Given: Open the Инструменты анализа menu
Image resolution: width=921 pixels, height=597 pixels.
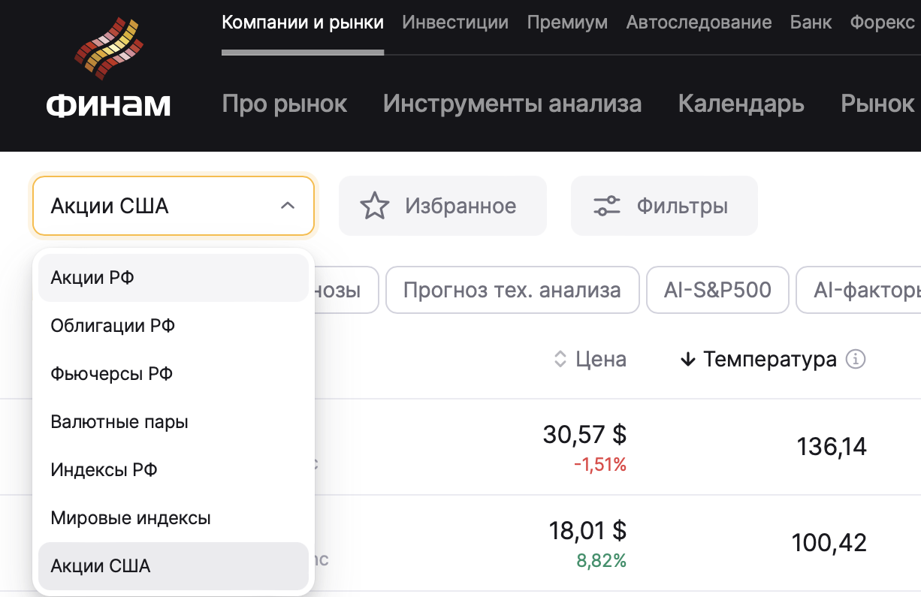Looking at the screenshot, I should 512,104.
